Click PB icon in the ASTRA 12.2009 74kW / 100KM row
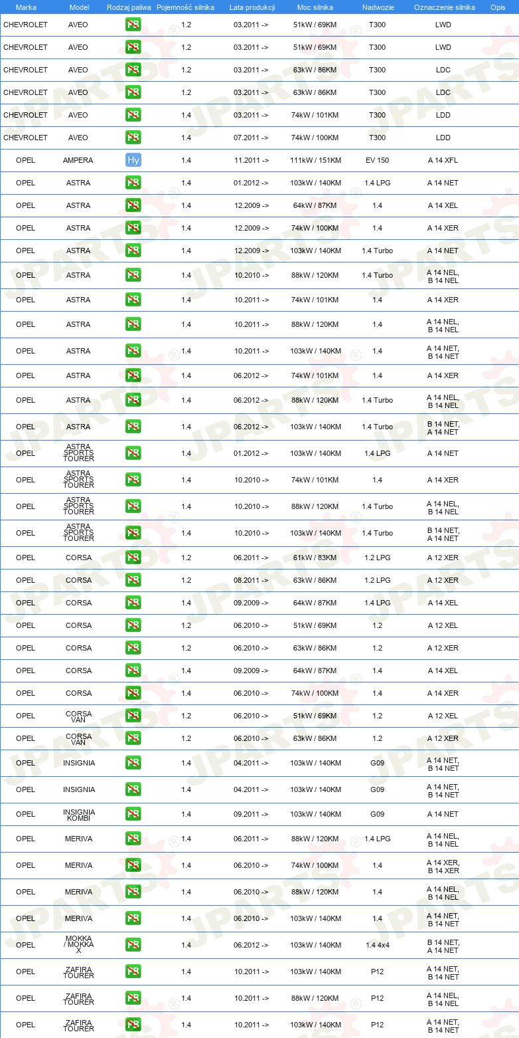Viewport: 519px width, 1038px height. pos(133,228)
